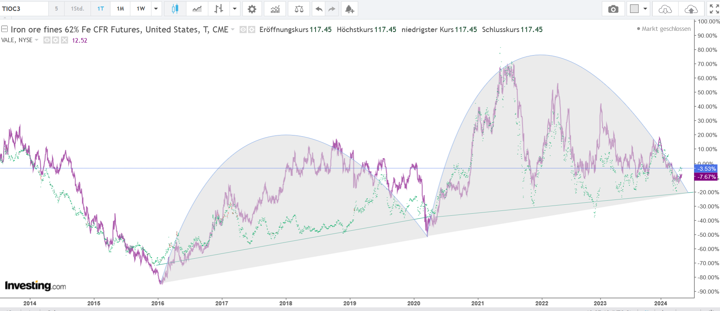Switch to the line chart style icon

(197, 9)
